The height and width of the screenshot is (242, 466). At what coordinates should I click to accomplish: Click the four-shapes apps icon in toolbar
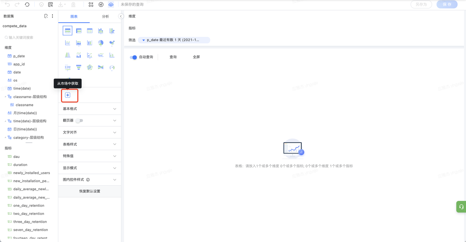(x=91, y=4)
